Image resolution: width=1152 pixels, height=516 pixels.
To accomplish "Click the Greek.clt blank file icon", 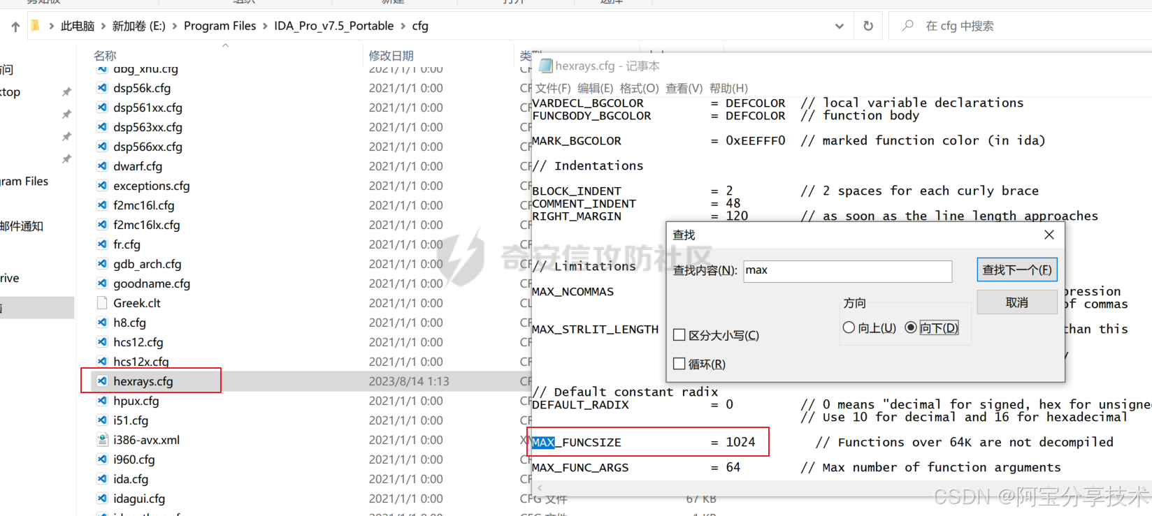I will tap(102, 303).
